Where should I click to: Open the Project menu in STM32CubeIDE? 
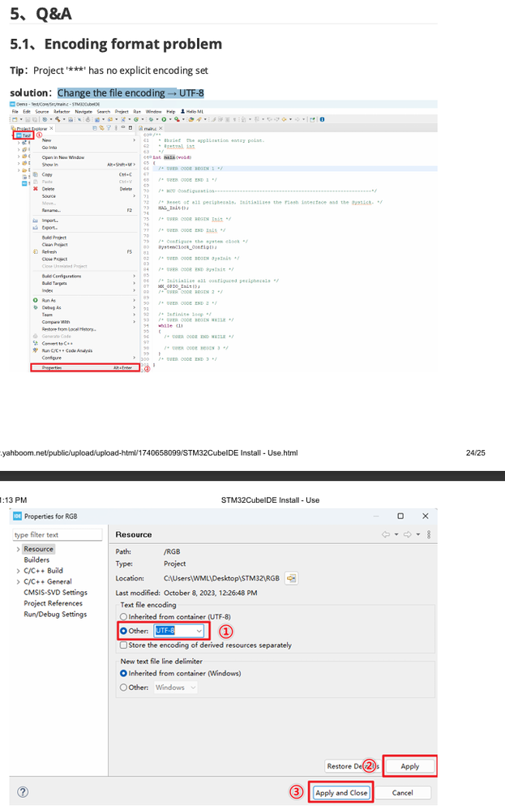122,112
